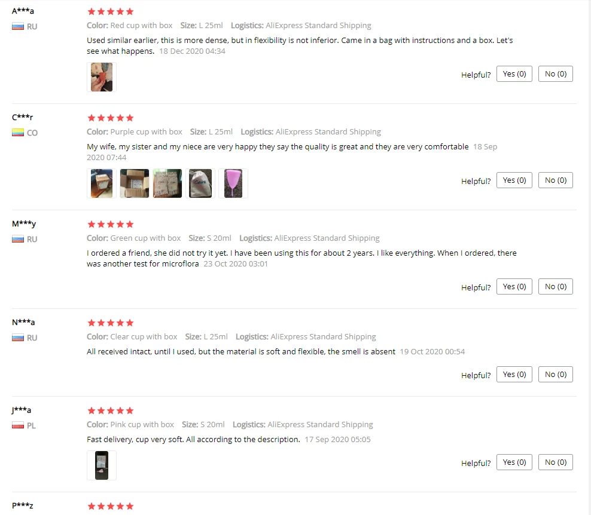This screenshot has height=515, width=591.
Task: Open C***r's white pouch bag photo
Action: [200, 183]
